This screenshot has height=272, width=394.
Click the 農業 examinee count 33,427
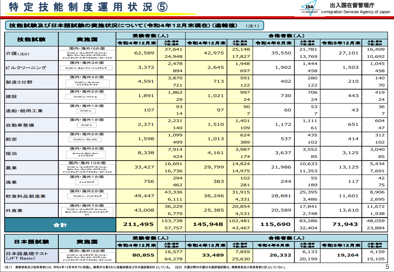coord(144,167)
